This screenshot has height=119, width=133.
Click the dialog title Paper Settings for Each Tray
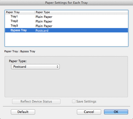(66, 3)
